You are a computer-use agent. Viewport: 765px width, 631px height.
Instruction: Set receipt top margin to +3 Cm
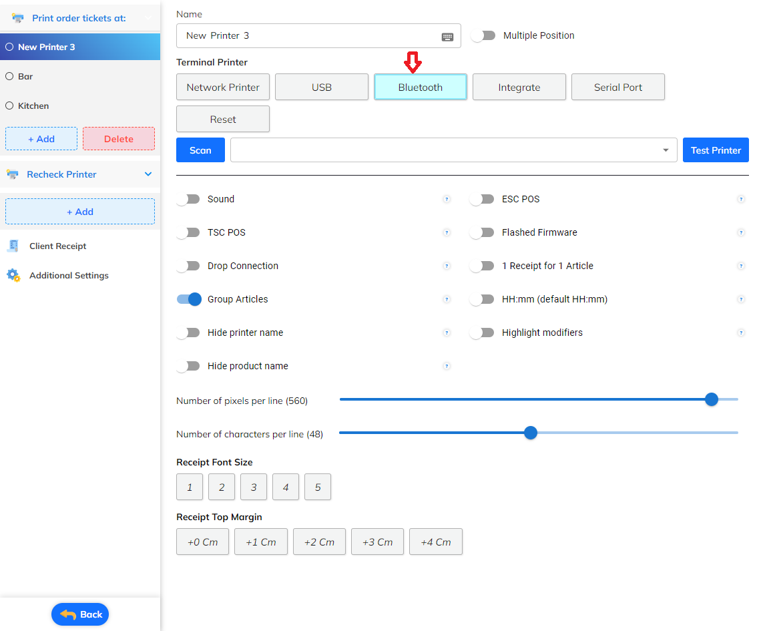tap(378, 542)
